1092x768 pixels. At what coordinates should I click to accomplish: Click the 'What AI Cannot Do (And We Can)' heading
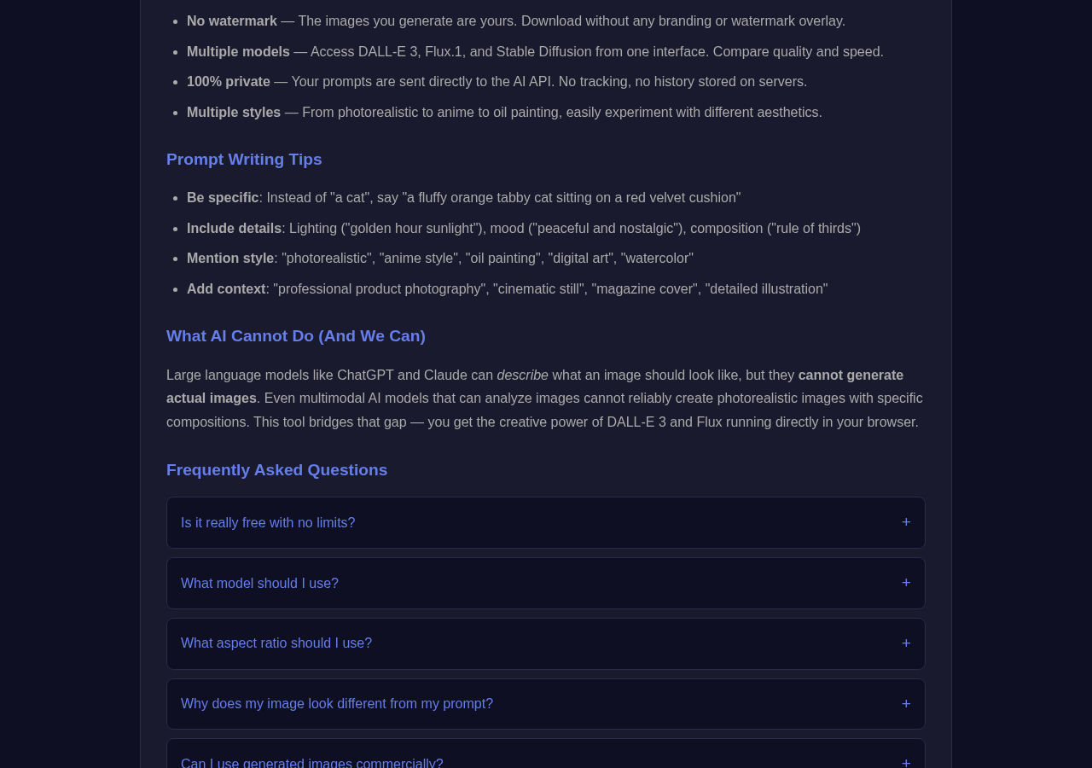296,336
